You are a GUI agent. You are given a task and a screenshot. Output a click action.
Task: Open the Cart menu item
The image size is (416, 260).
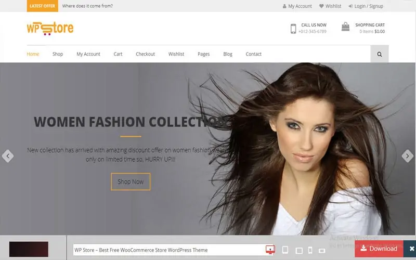(x=118, y=54)
